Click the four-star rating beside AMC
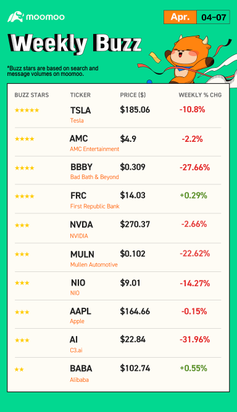Screen dimensions: 237x412 click(25, 139)
